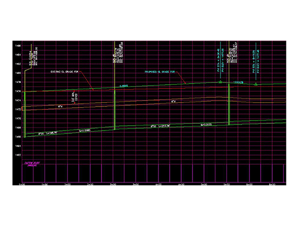The height and width of the screenshot is (225, 299).
Task: Select the PROPOSED CL GRADE FOR label
Action: pyautogui.click(x=160, y=72)
